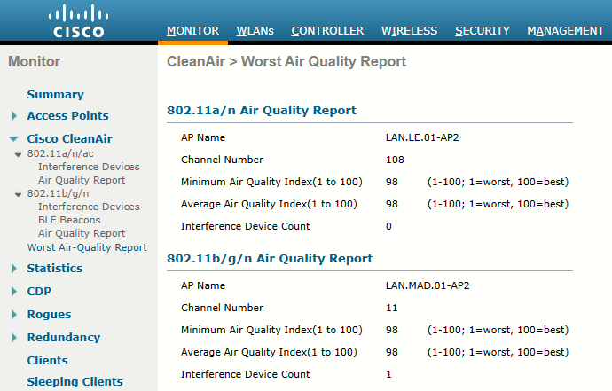Viewport: 612px width, 391px height.
Task: Select channel number value 108
Action: pos(395,160)
